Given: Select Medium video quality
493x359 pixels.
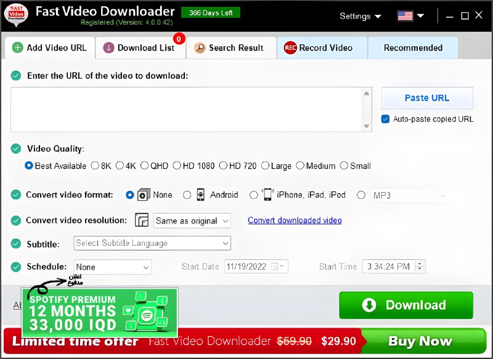Looking at the screenshot, I should click(x=300, y=166).
